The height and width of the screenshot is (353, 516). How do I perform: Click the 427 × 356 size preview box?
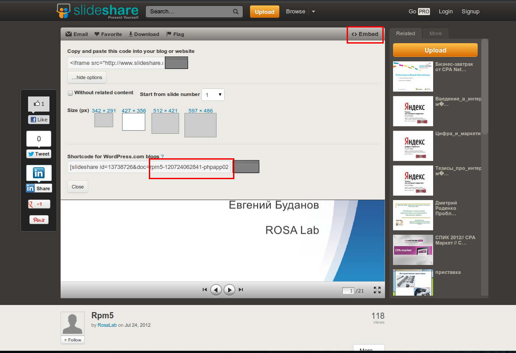pyautogui.click(x=134, y=122)
